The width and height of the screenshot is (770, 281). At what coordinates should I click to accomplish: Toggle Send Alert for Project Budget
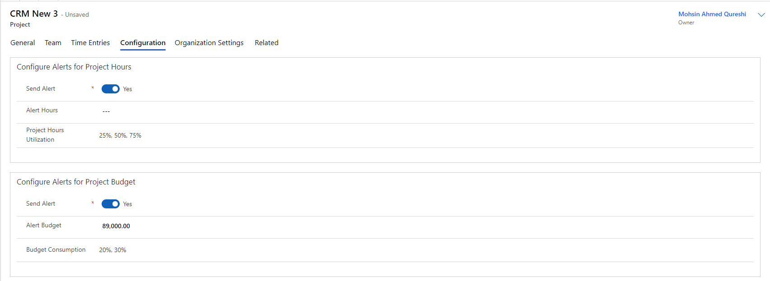(x=110, y=204)
